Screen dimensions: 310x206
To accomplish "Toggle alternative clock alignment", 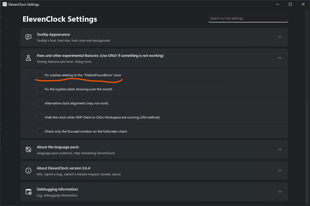I will [40, 103].
